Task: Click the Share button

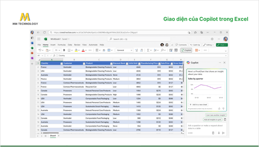Action: coord(222,45)
